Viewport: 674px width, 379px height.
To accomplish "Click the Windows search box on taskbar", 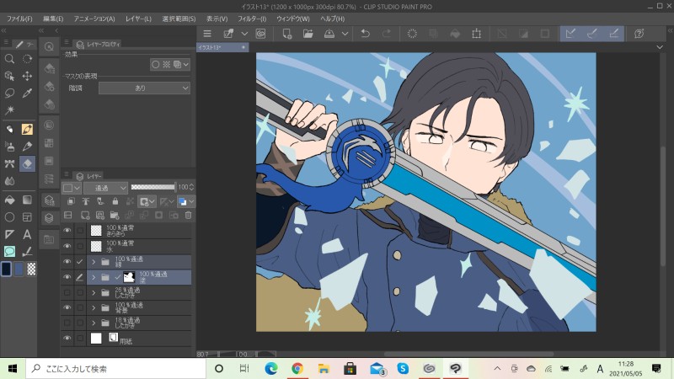I will tap(116, 369).
